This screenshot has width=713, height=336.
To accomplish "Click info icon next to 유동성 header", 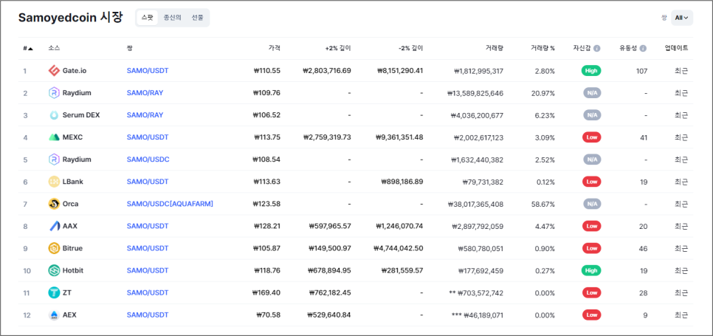I will 643,48.
